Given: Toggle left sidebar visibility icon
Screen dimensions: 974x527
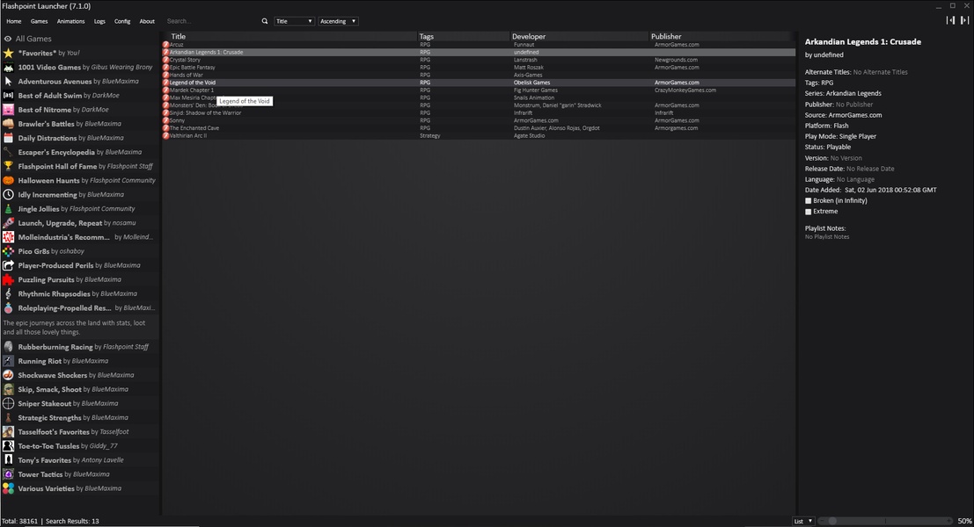Looking at the screenshot, I should [950, 20].
